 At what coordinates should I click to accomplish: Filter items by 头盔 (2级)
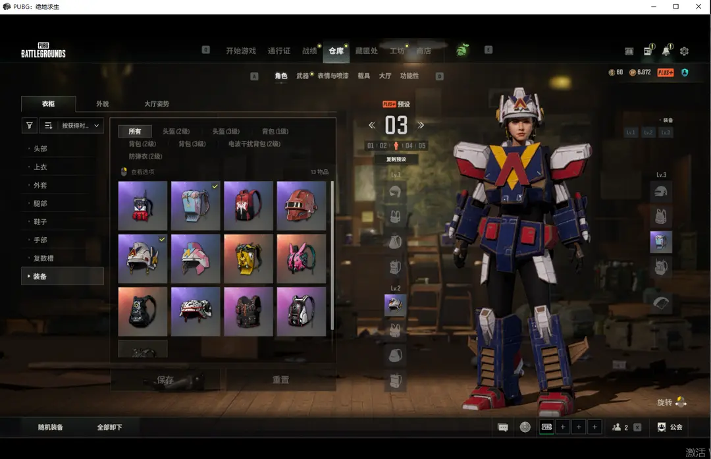[x=176, y=132]
